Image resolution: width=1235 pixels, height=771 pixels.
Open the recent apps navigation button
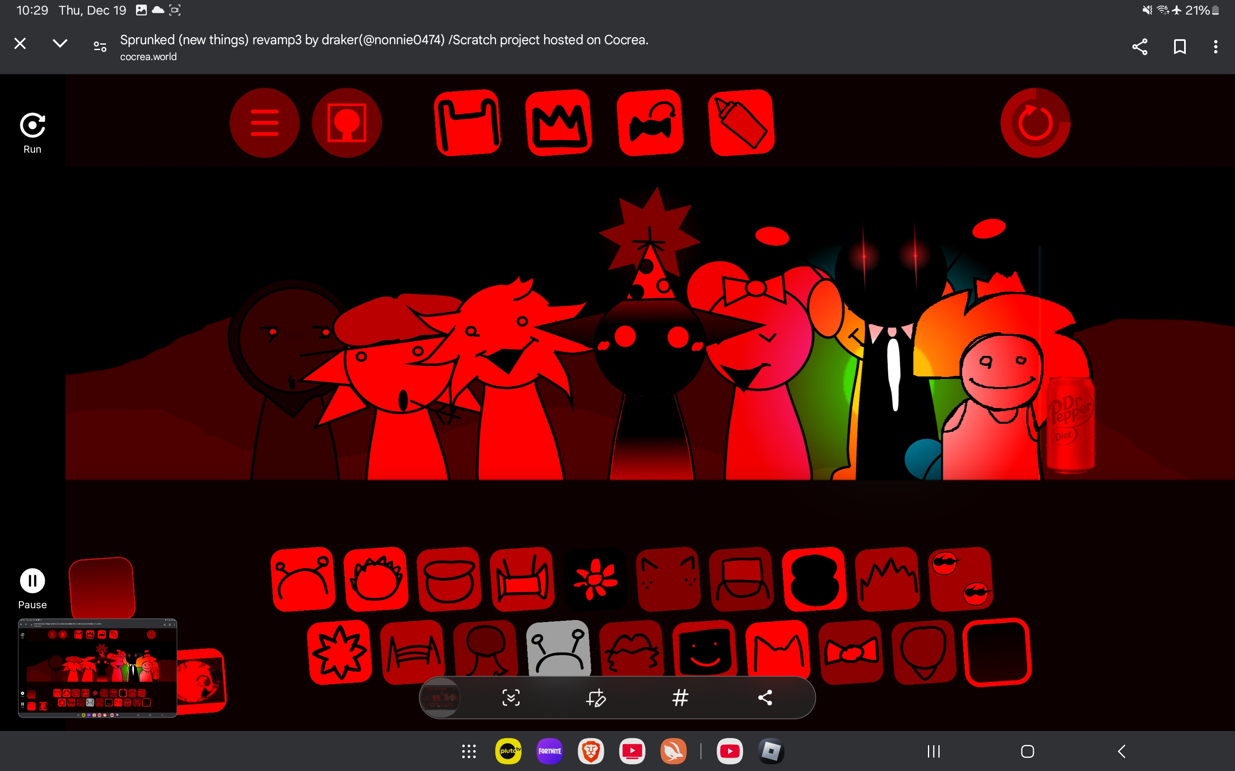pos(934,751)
